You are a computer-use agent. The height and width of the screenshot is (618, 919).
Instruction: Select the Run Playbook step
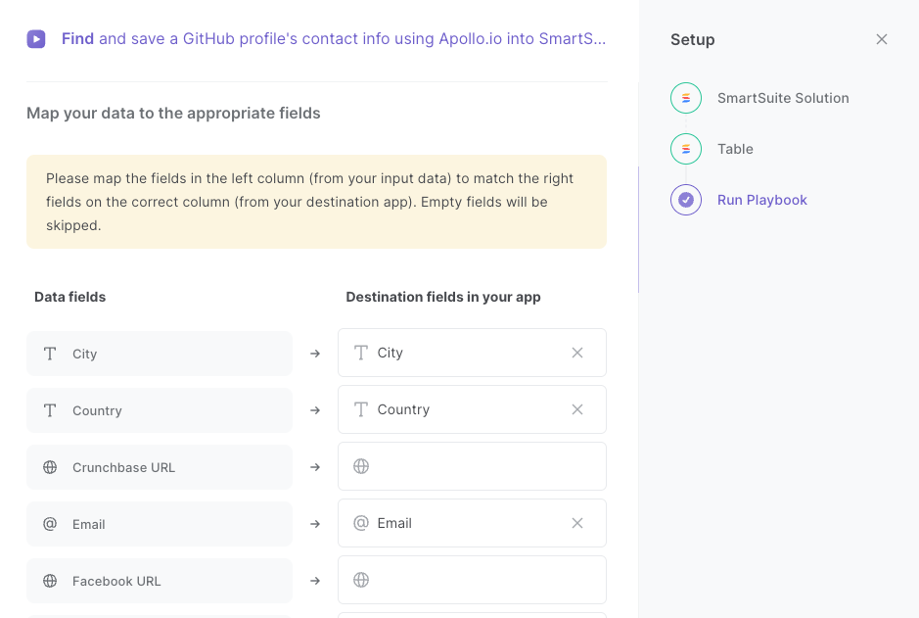(x=762, y=200)
